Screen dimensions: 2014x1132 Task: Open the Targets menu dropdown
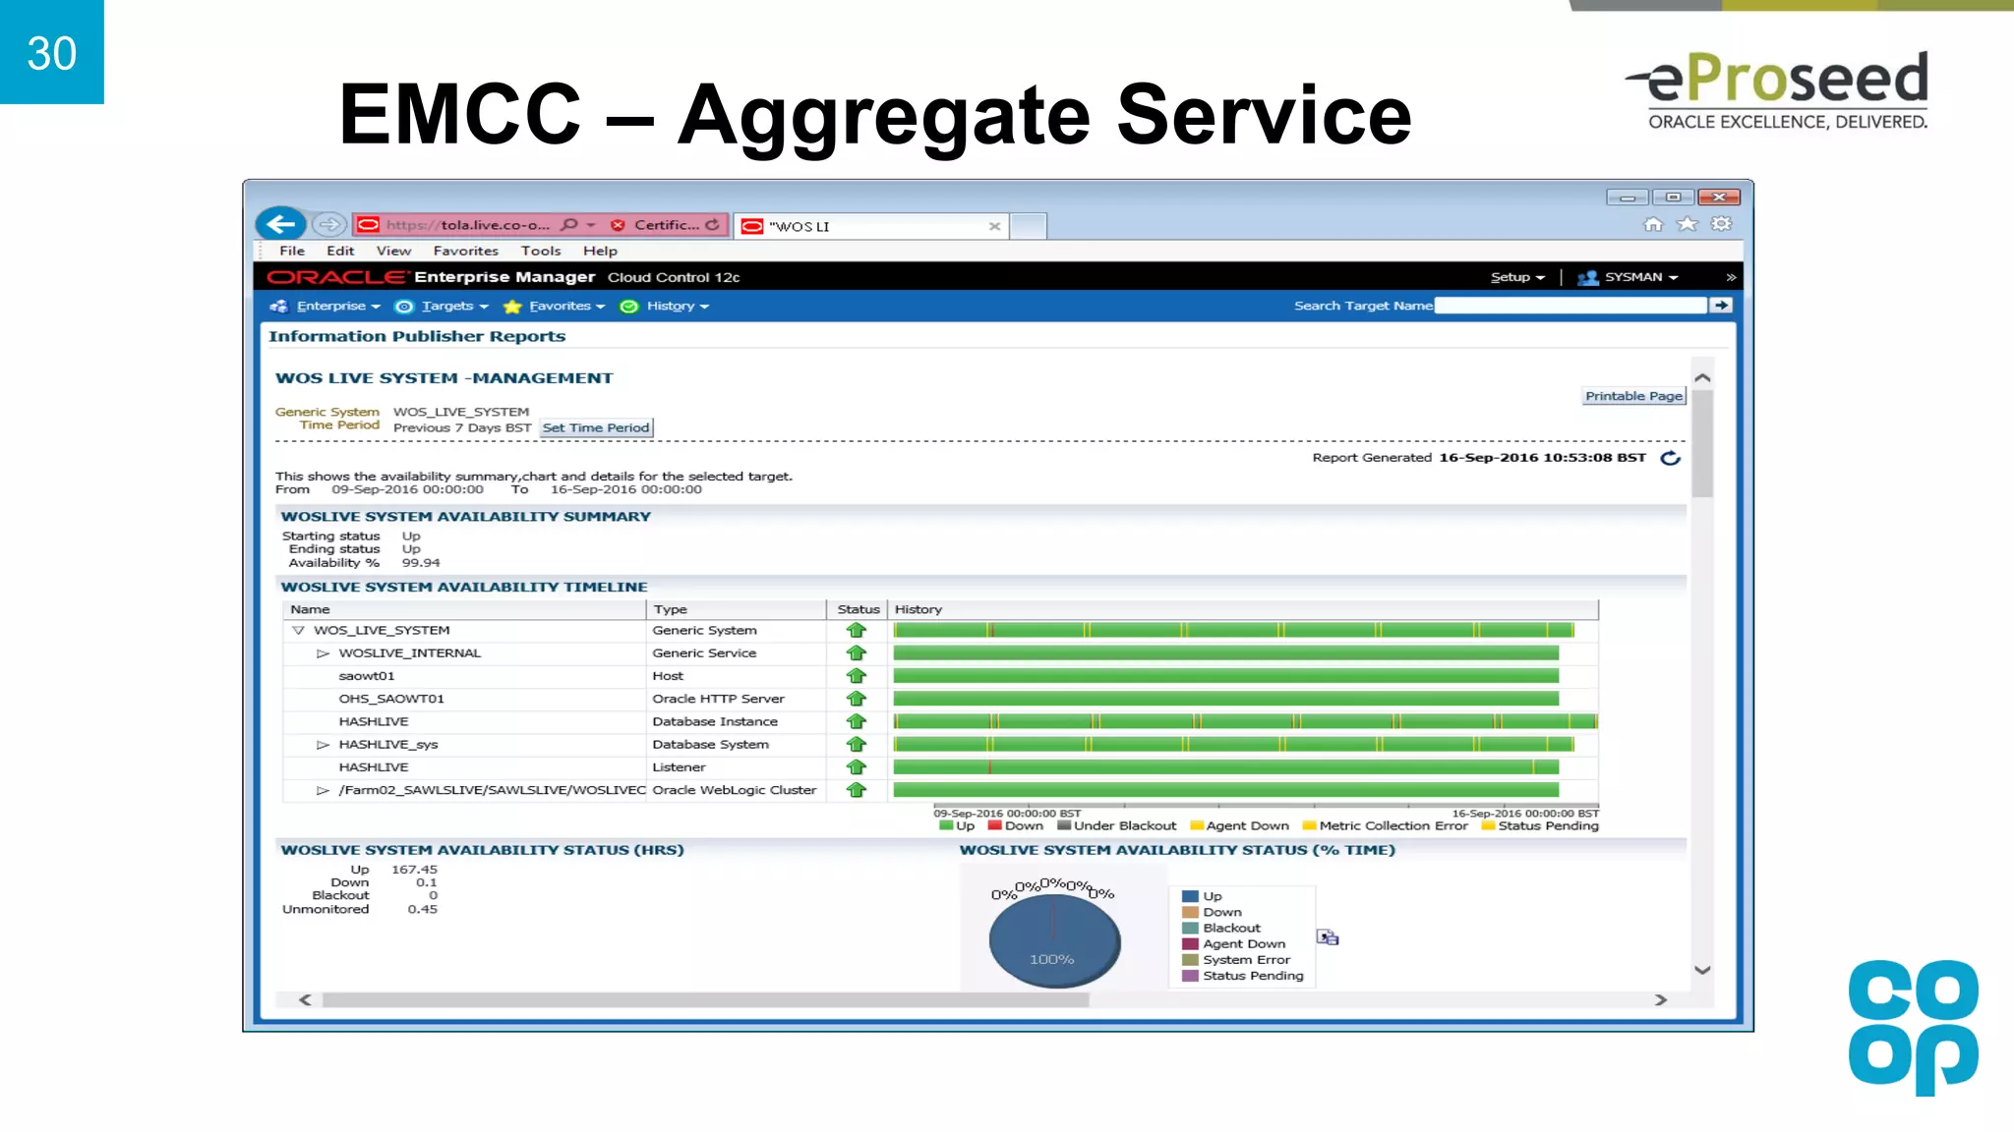point(442,306)
